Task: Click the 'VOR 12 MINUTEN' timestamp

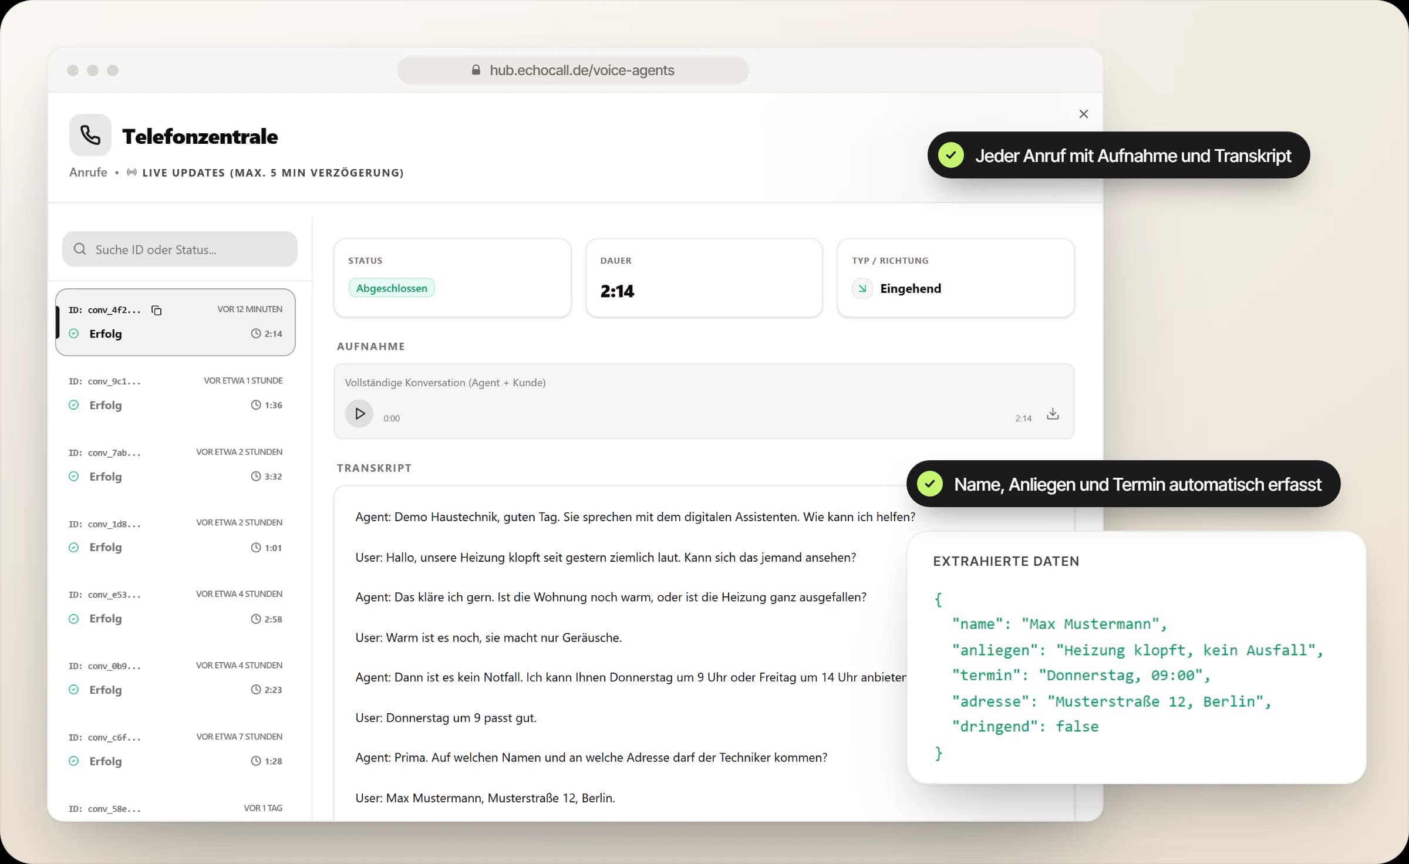Action: [x=250, y=309]
